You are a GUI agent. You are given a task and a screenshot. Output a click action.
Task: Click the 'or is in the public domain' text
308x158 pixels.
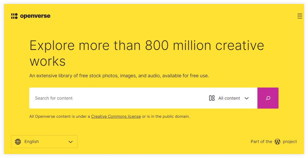pos(166,116)
